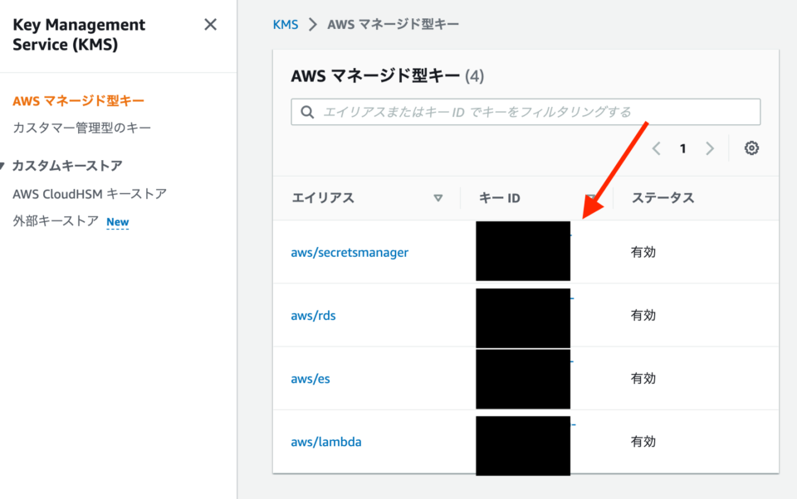
Task: Navigate to KMS via the breadcrumb
Action: click(285, 24)
